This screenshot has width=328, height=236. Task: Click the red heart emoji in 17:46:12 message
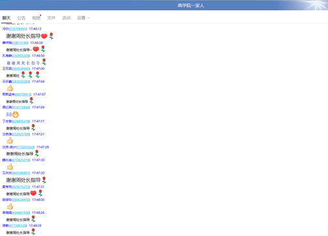coord(44,36)
